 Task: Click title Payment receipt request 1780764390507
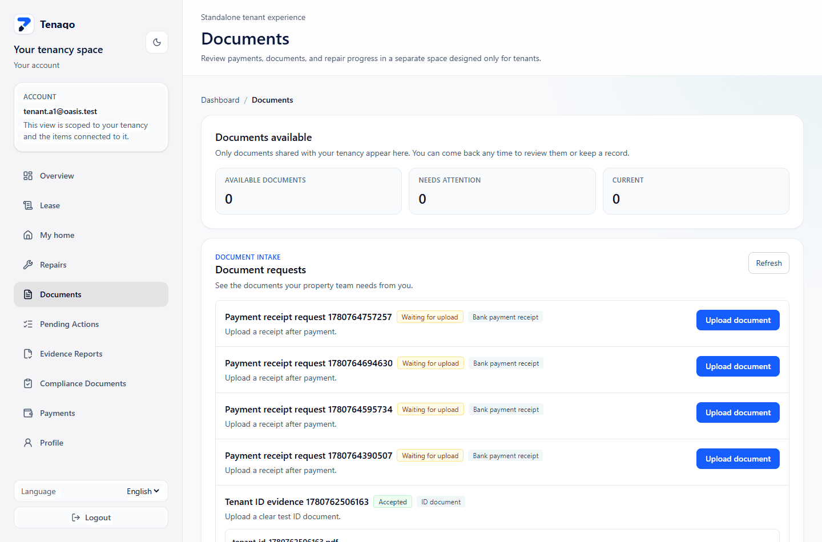309,456
